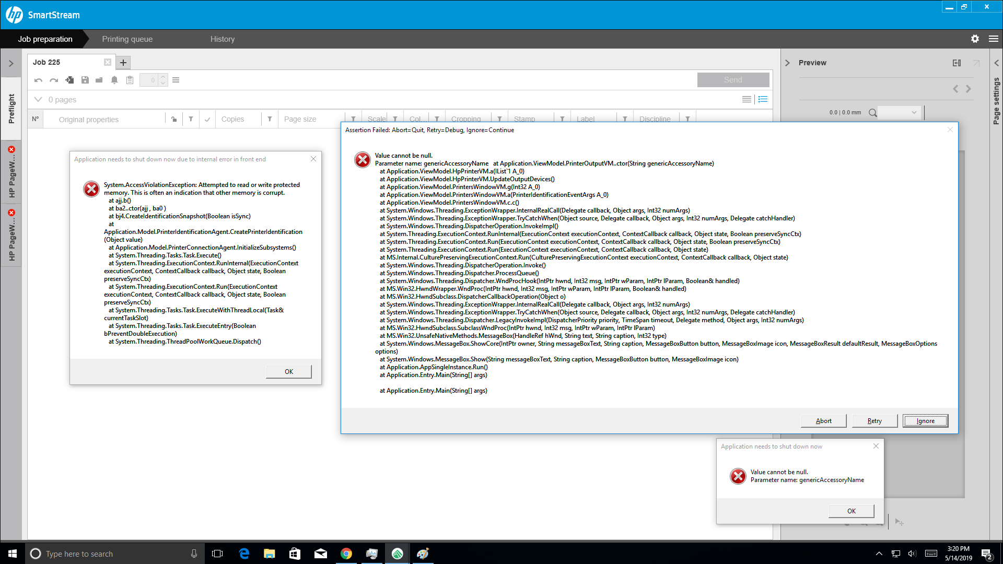Viewport: 1003px width, 564px height.
Task: Toggle the filter on the Copies column
Action: tap(270, 119)
